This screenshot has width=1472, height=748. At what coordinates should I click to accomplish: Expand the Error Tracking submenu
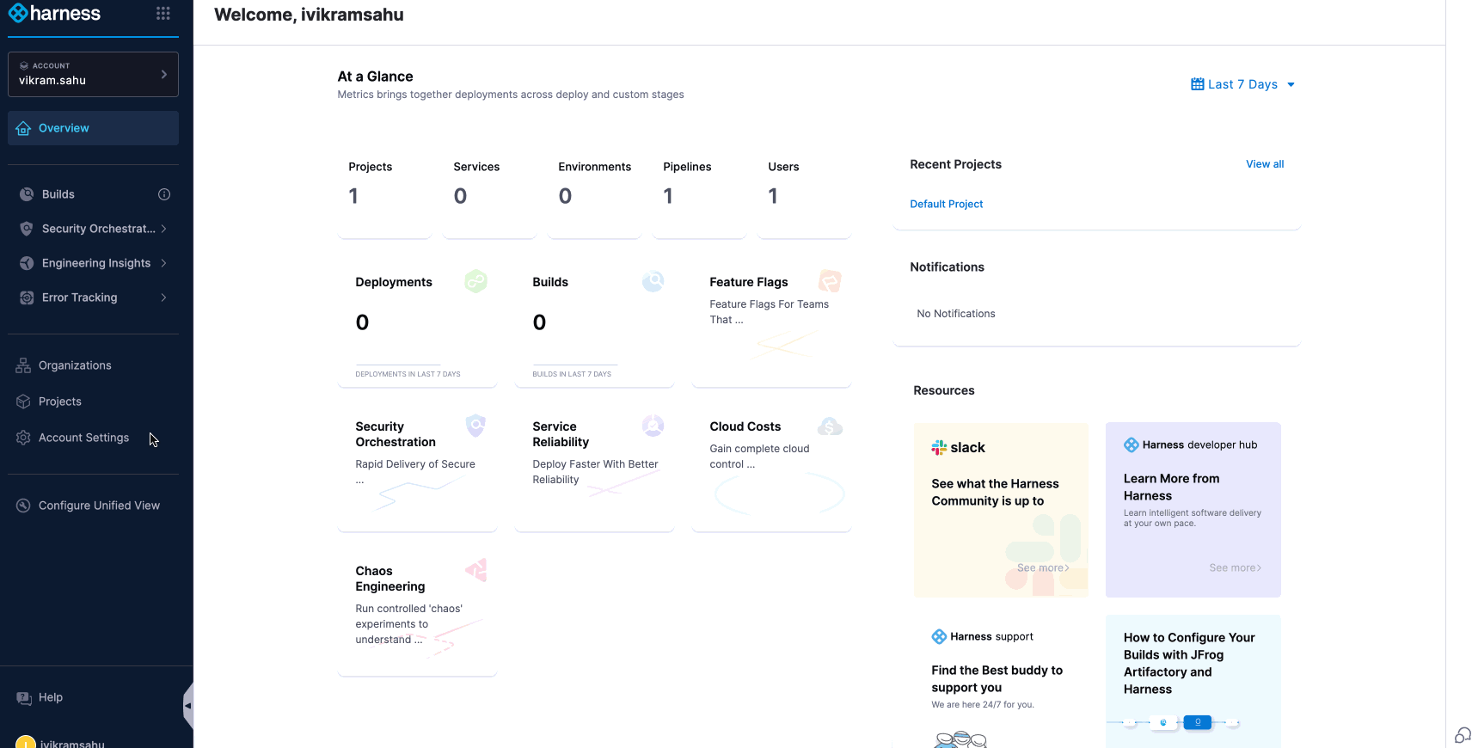coord(163,297)
